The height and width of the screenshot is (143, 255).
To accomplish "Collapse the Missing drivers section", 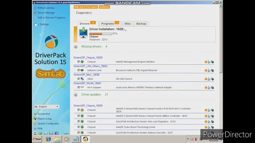I will point(76,47).
